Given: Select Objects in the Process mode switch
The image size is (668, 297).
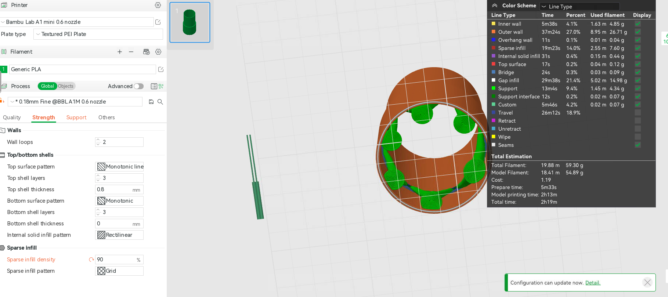Looking at the screenshot, I should [66, 86].
